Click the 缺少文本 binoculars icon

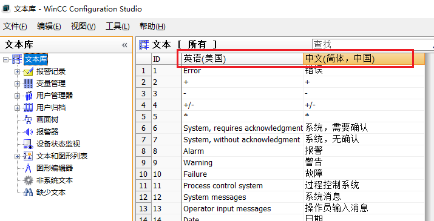[29, 193]
